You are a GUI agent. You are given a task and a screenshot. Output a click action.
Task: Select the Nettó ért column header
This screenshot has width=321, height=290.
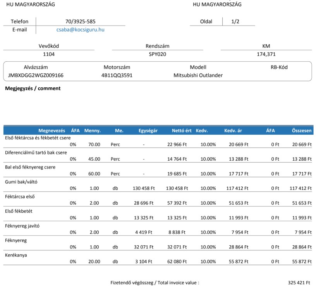pos(182,130)
